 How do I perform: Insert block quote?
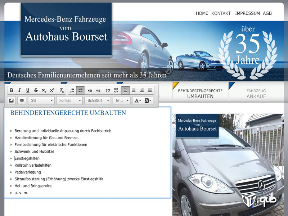tap(108, 90)
